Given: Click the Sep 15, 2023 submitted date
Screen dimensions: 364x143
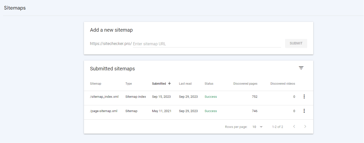Looking at the screenshot, I should pos(161,97).
